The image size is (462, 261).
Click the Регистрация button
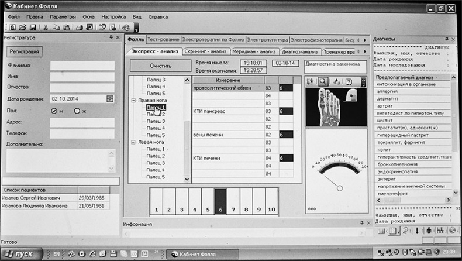(25, 51)
